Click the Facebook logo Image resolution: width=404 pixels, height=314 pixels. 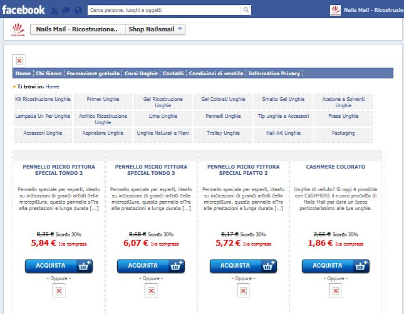pyautogui.click(x=23, y=10)
